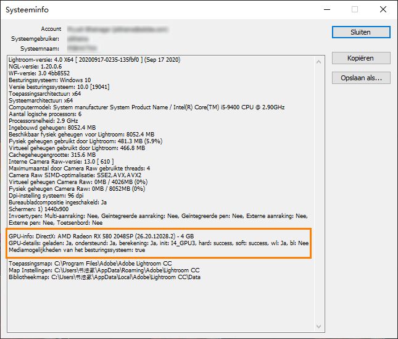
Task: Click the Invoertypen: Multi-aanraking line
Action: coord(158,216)
